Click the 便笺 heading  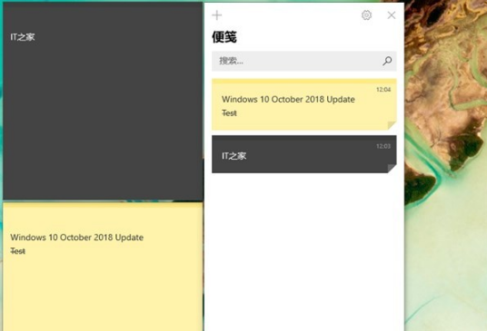(224, 37)
